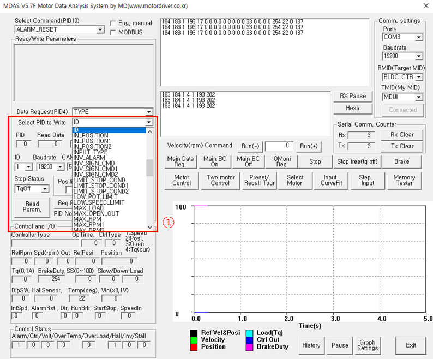
Task: Open Input CurveFit
Action: (331, 181)
